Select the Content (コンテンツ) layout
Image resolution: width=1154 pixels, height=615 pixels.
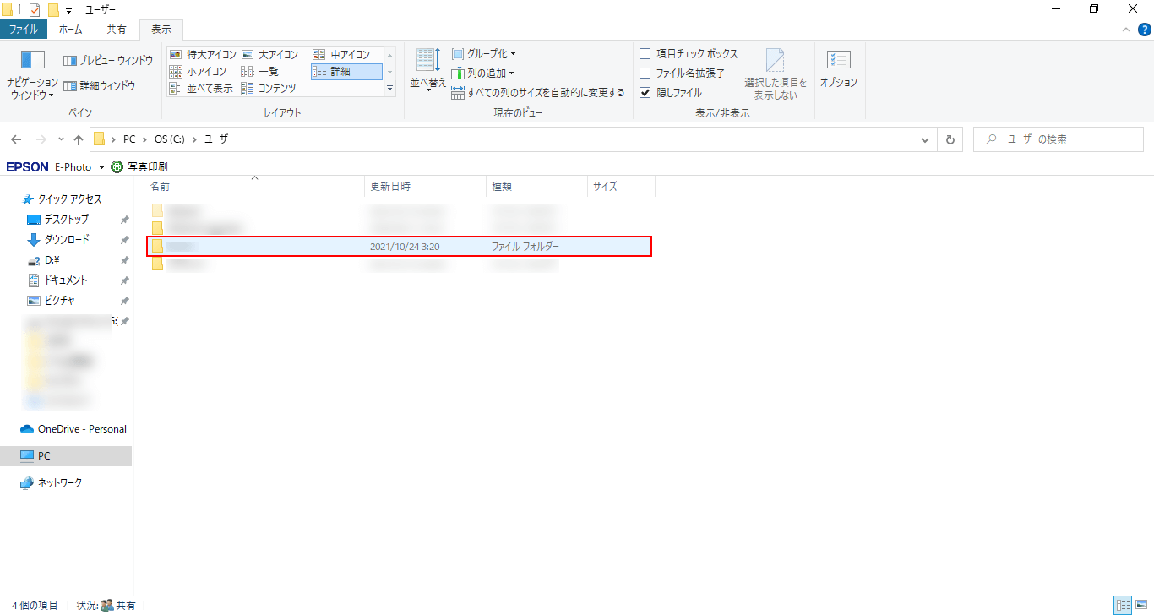[269, 89]
